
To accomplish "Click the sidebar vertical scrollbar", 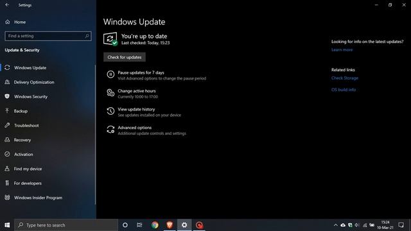I will (95, 135).
